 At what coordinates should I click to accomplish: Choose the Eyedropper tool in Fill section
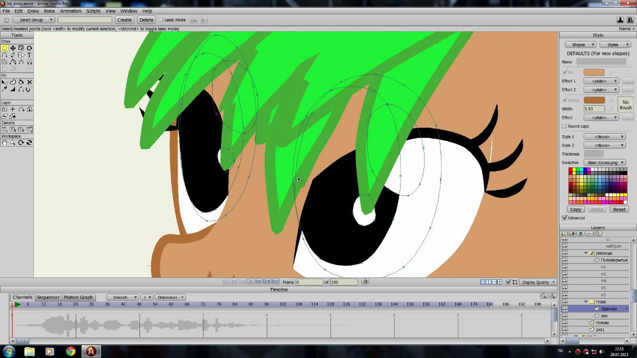tap(4, 89)
